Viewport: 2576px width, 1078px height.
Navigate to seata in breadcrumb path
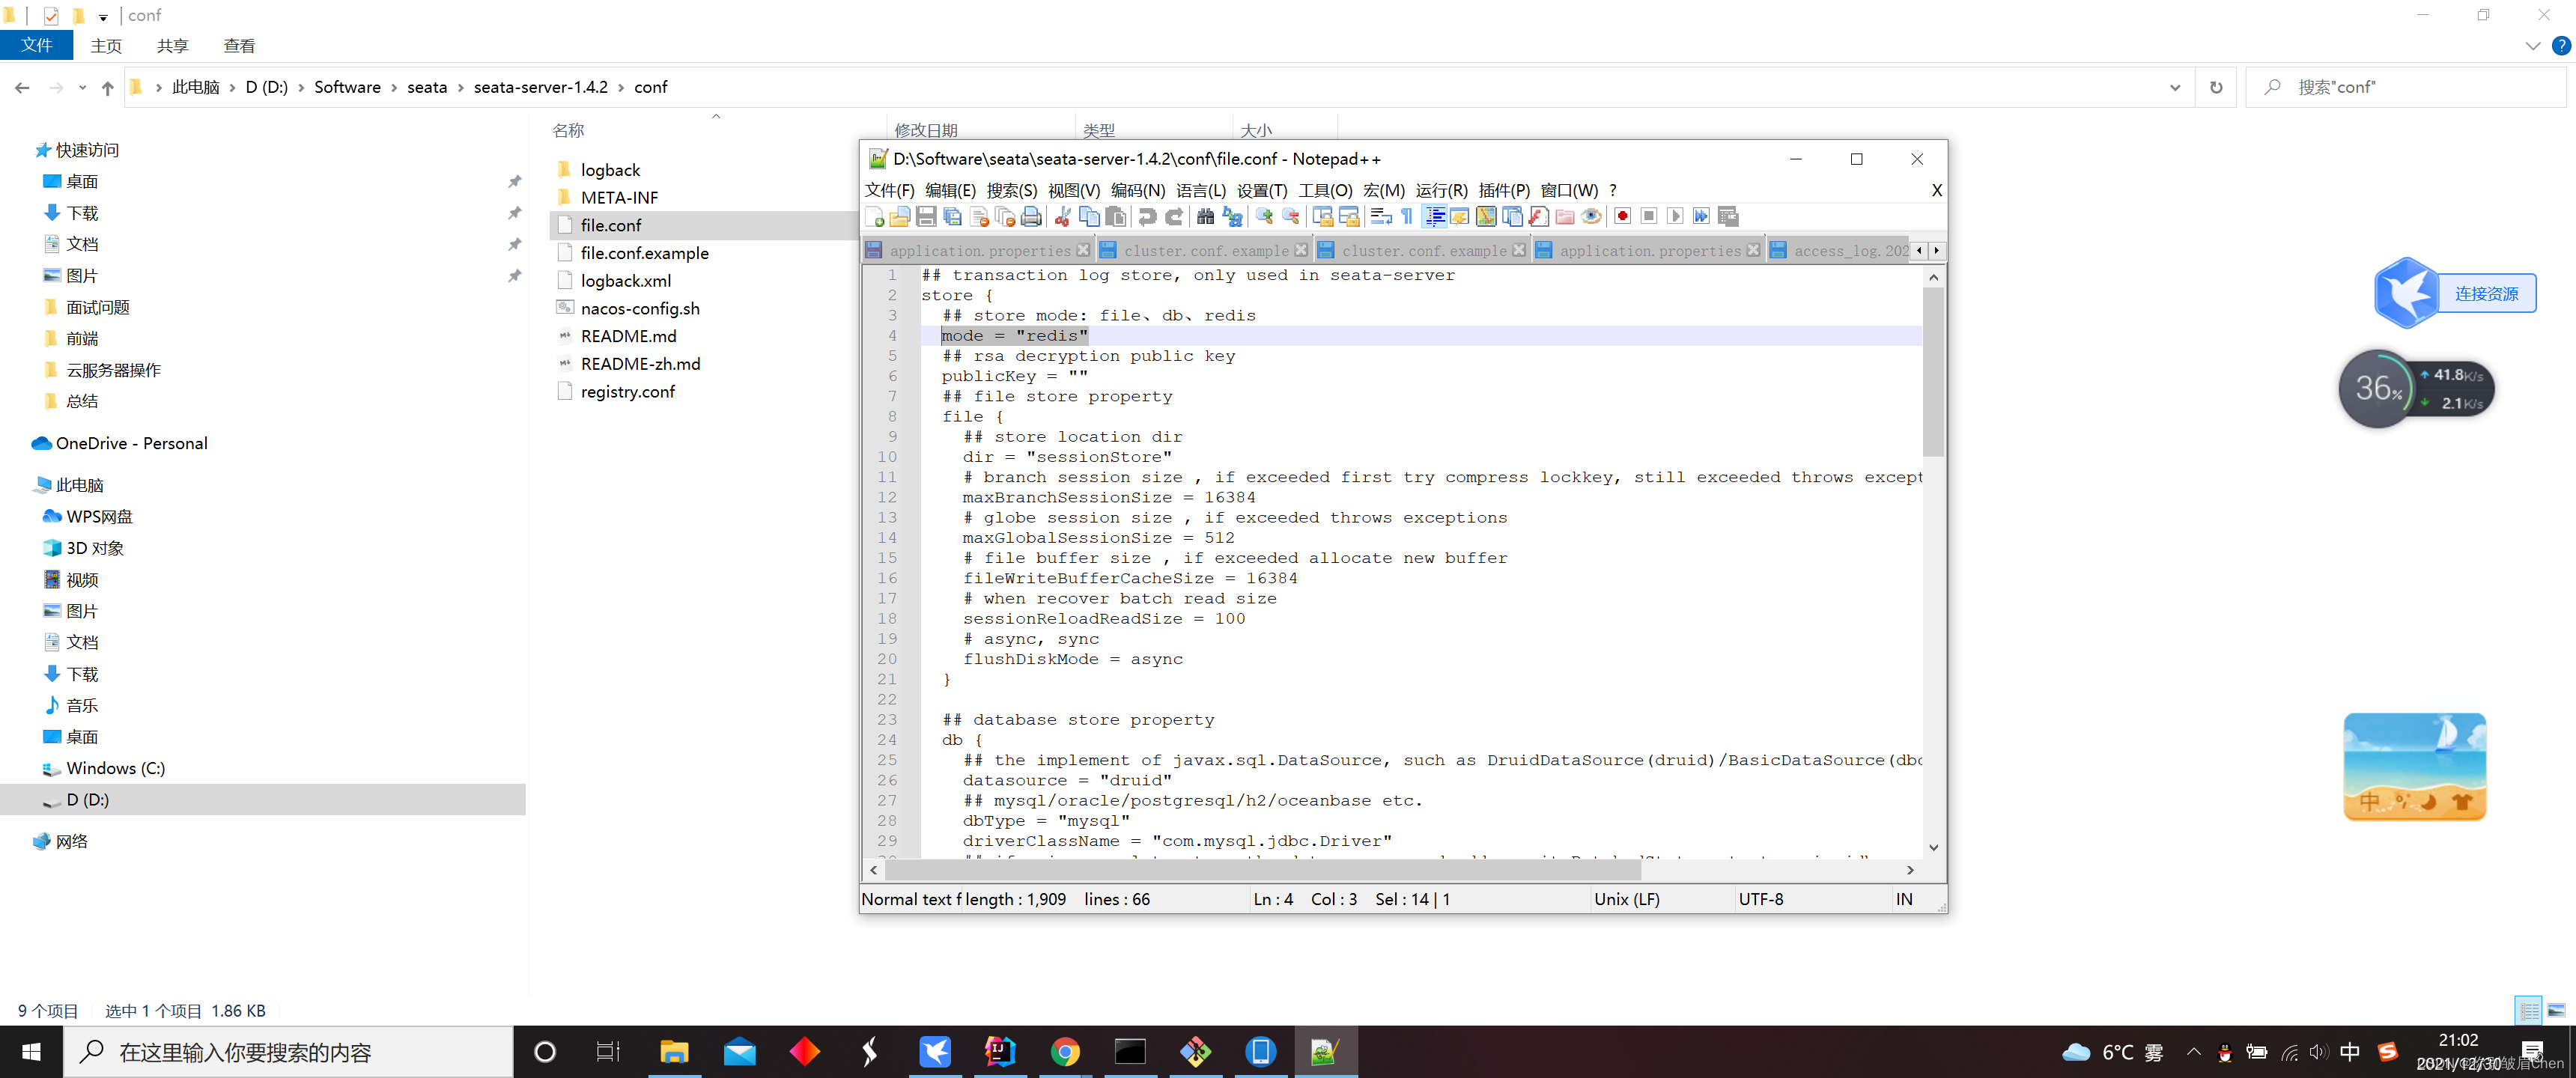click(x=427, y=88)
